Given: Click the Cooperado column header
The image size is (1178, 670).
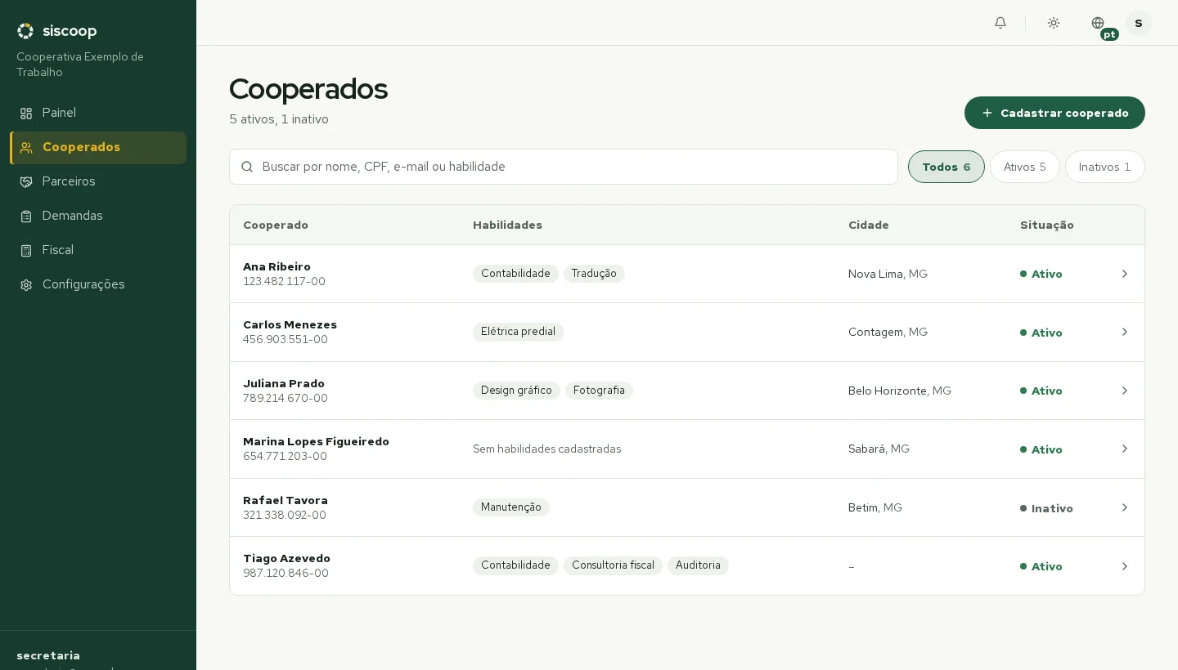Looking at the screenshot, I should tap(276, 225).
